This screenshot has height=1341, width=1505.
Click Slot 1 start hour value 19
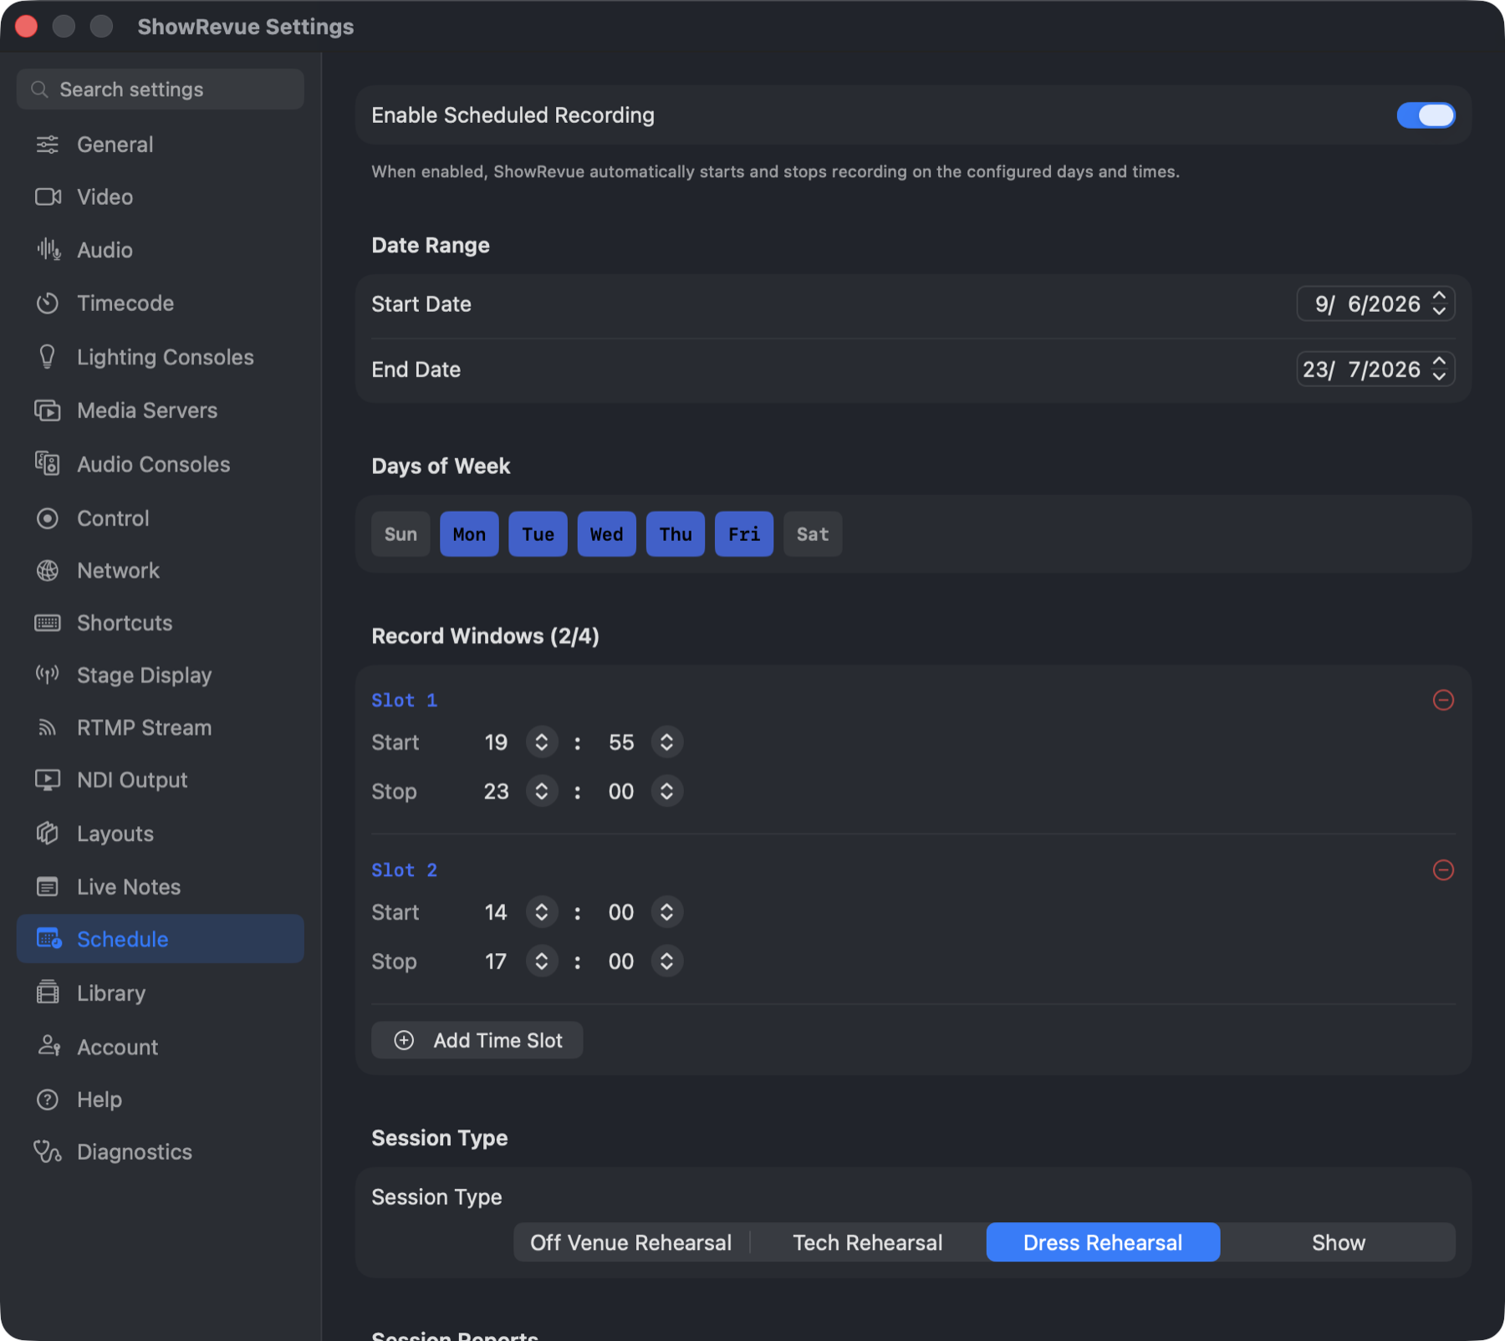pos(496,742)
